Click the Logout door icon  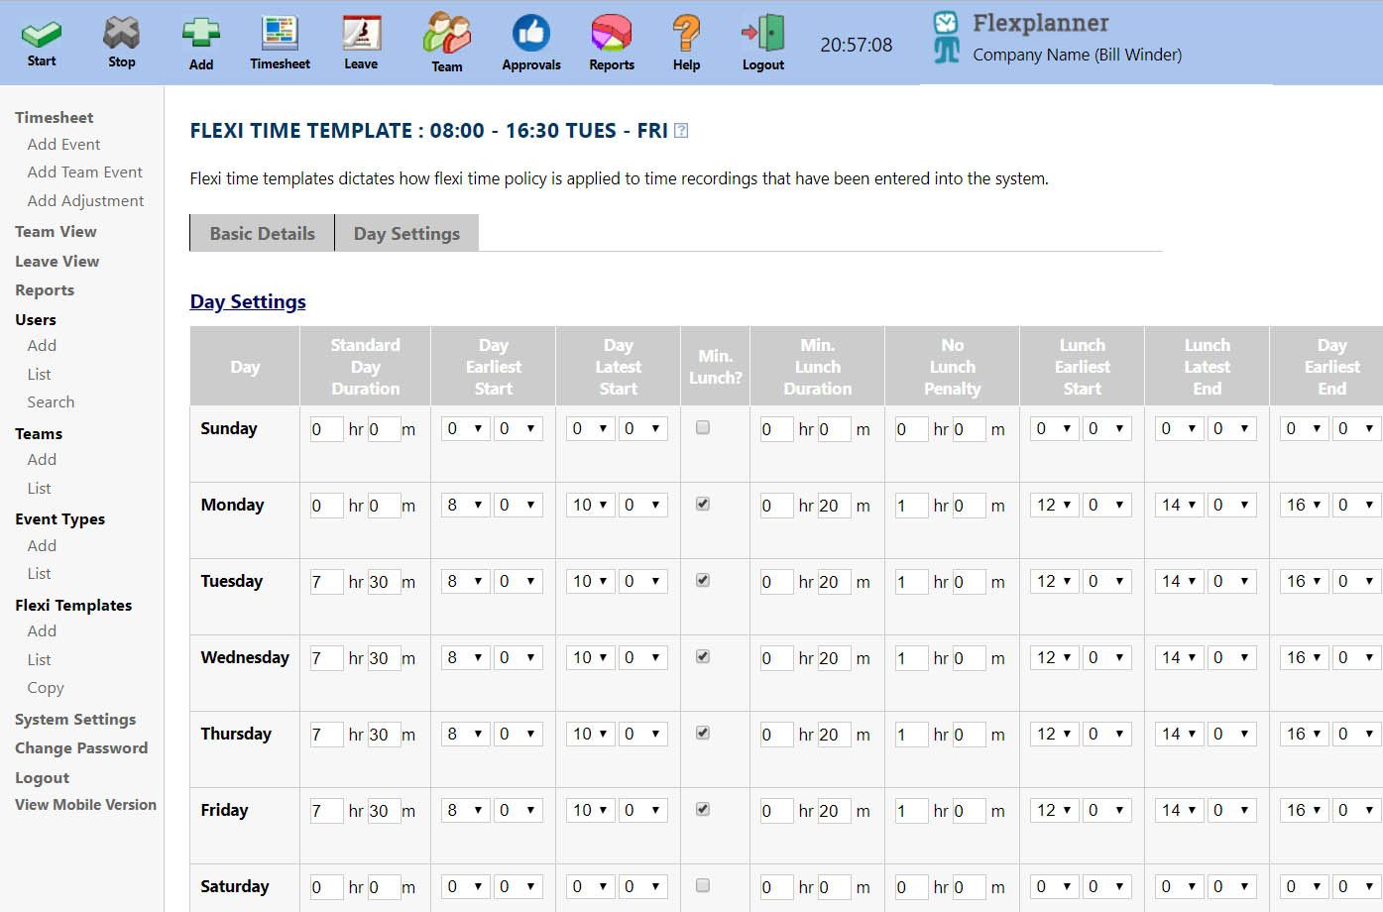click(x=763, y=34)
